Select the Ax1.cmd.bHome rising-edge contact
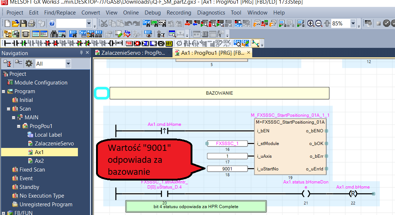Screen dimensions: 395x215 coord(164,131)
